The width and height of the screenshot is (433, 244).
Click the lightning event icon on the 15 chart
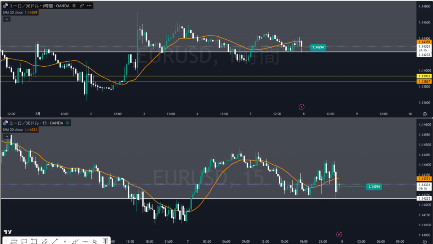point(339,234)
